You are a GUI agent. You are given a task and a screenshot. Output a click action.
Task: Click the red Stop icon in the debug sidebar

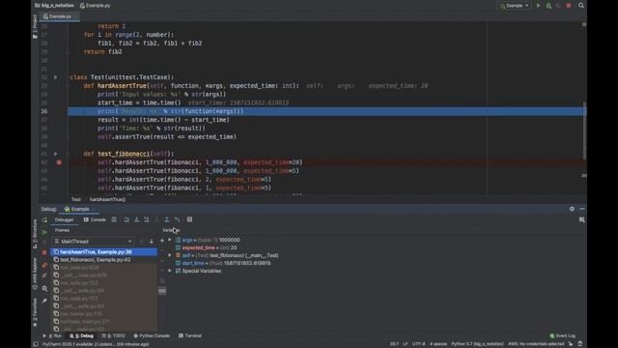[x=44, y=252]
